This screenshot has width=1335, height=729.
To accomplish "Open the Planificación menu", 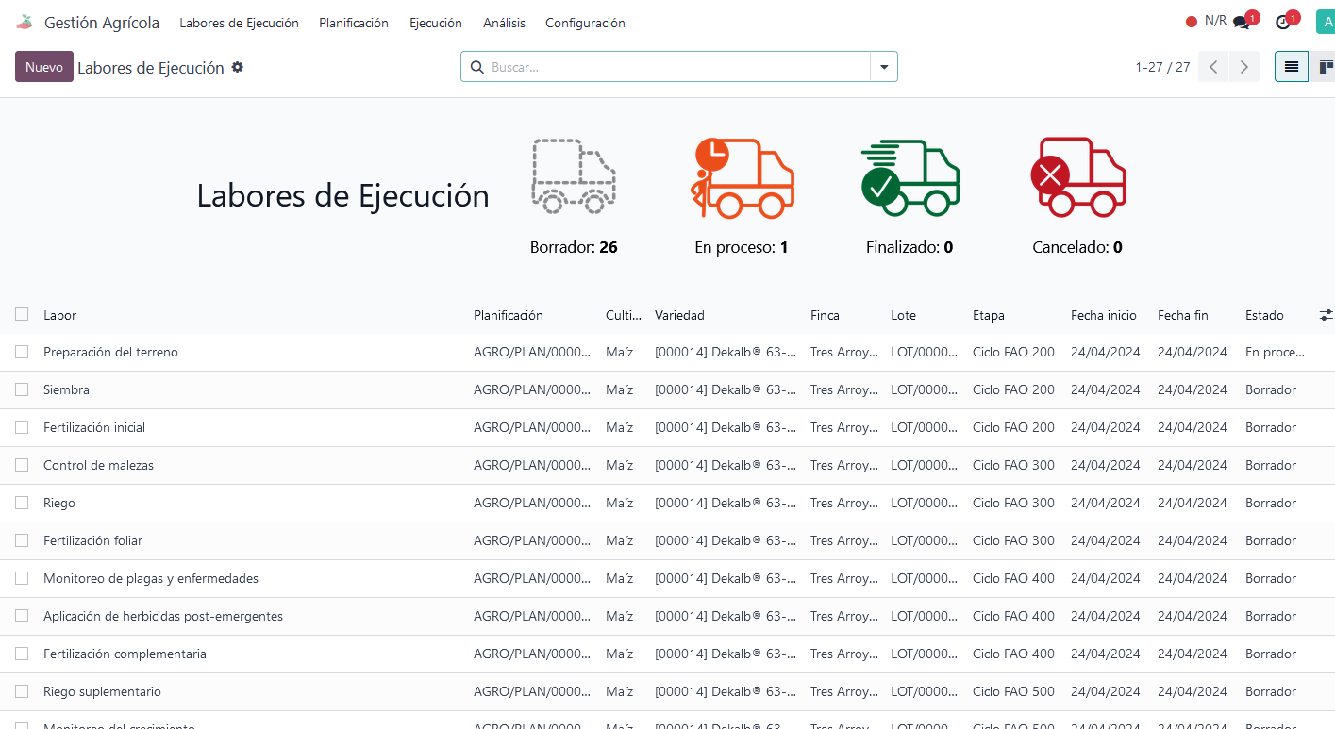I will pos(354,23).
